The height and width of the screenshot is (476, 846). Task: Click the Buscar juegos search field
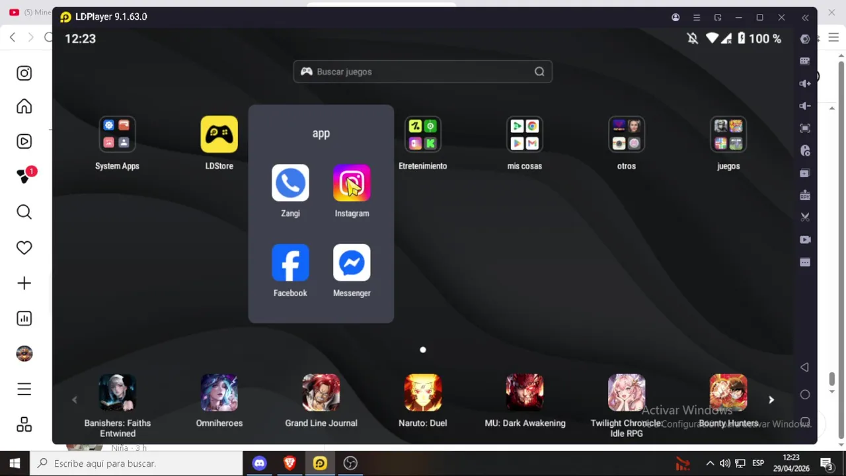click(x=422, y=71)
